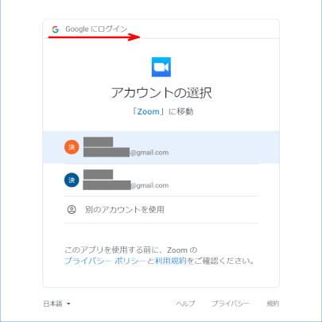Open the ヘルプ footer link
The height and width of the screenshot is (322, 322).
(x=185, y=304)
